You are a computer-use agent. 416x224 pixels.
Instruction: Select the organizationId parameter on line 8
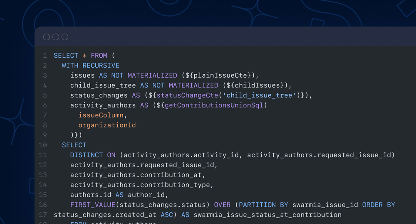click(x=107, y=125)
